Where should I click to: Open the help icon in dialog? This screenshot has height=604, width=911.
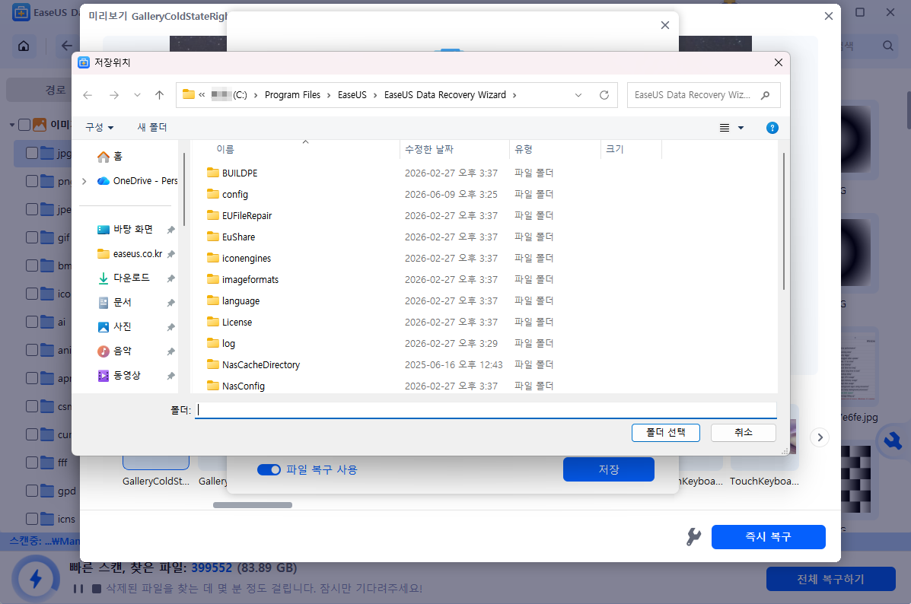pos(772,128)
